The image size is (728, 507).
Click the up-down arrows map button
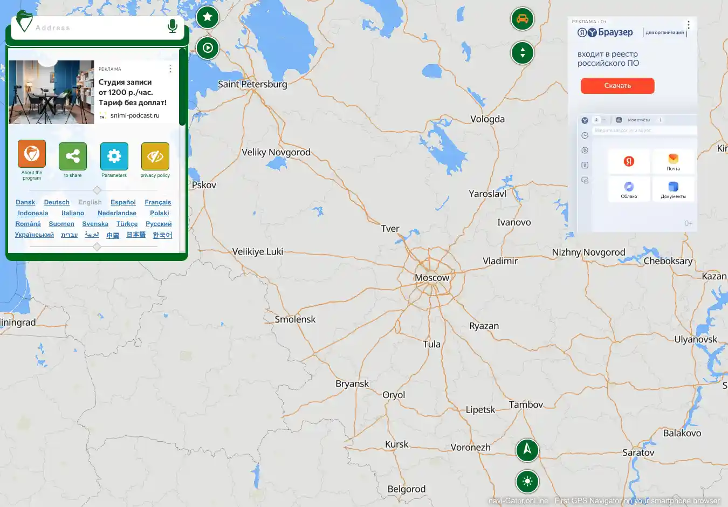522,53
